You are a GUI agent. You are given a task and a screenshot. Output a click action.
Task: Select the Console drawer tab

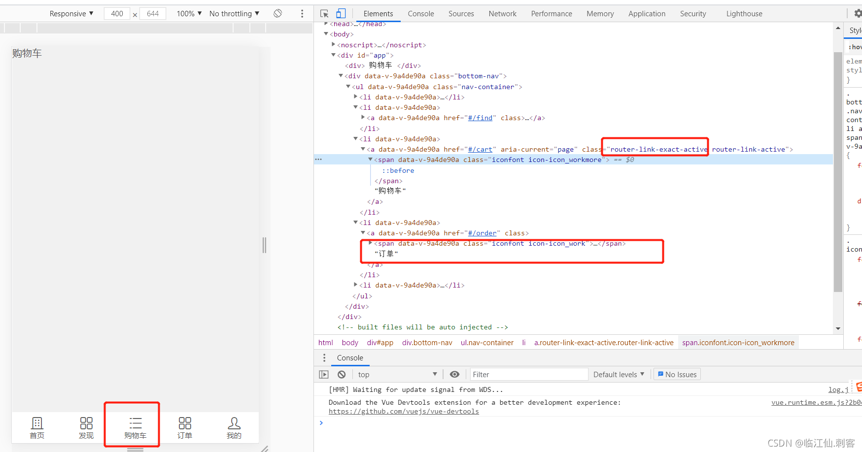coord(350,358)
